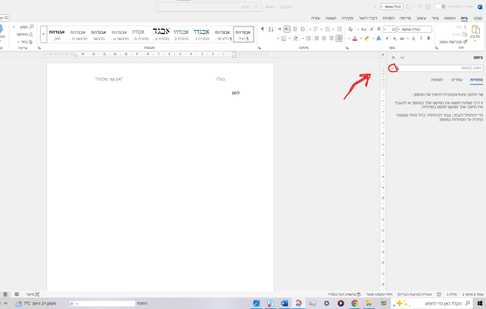Open Google Chrome from the taskbar
Viewport: 486px width, 309px height.
354,303
